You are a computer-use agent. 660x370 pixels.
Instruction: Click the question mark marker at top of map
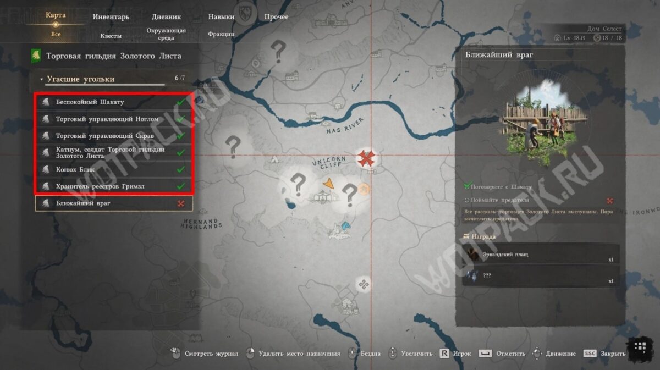click(278, 51)
